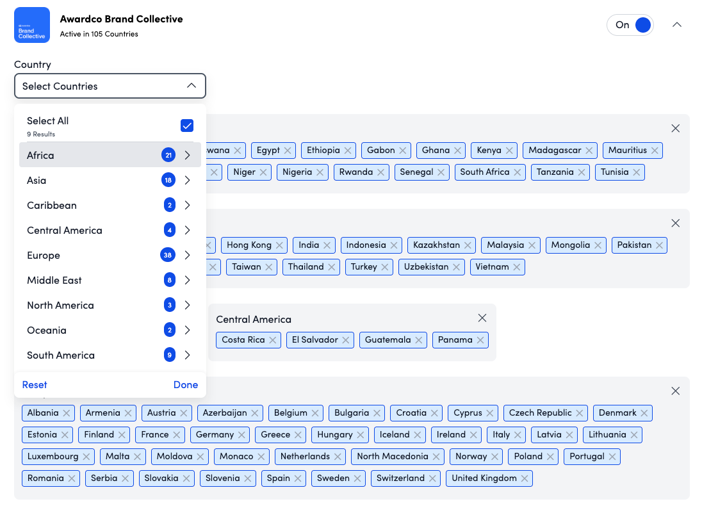Uncheck the Select All checkbox

pos(187,126)
